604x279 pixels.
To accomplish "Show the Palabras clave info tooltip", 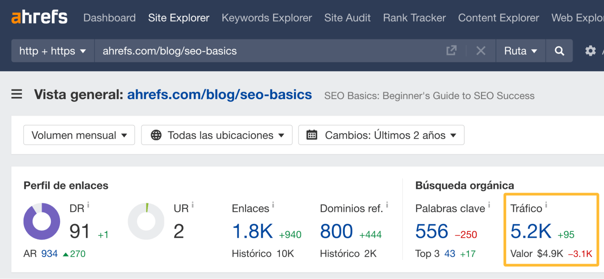I will point(489,205).
